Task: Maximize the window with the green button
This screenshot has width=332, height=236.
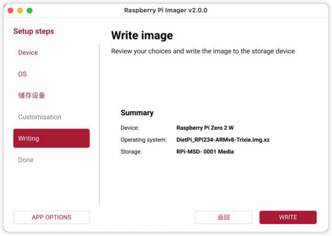Action: pyautogui.click(x=30, y=10)
